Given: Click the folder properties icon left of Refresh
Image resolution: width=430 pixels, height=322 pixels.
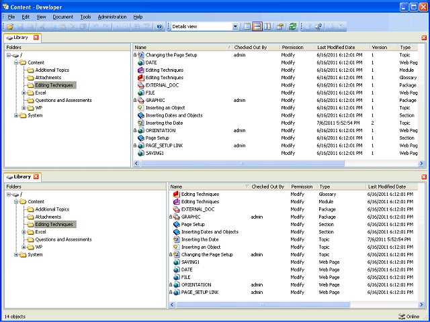Looking at the screenshot, I should [x=280, y=27].
